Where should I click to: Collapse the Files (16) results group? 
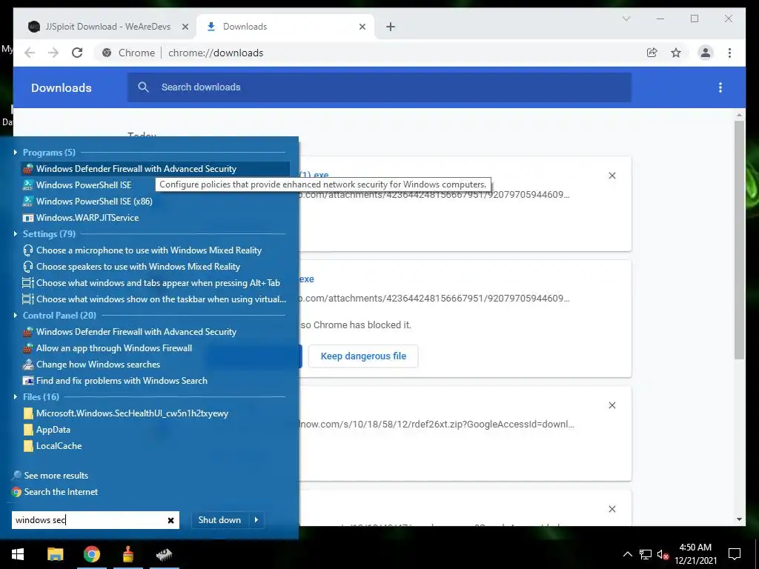click(16, 397)
